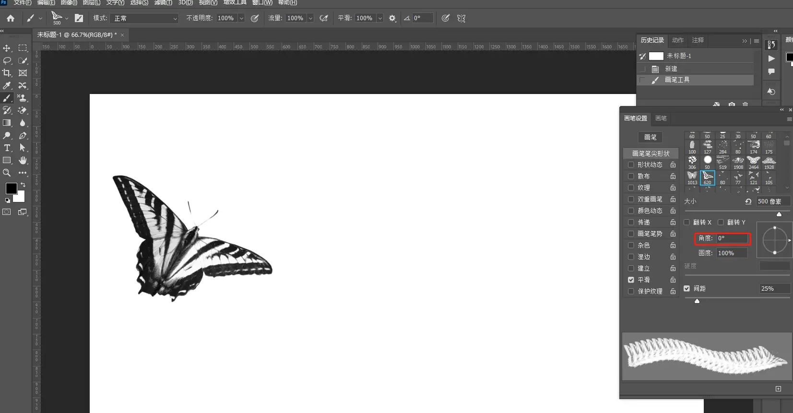Click the 角度 angle input field
The height and width of the screenshot is (413, 793).
[x=732, y=238]
